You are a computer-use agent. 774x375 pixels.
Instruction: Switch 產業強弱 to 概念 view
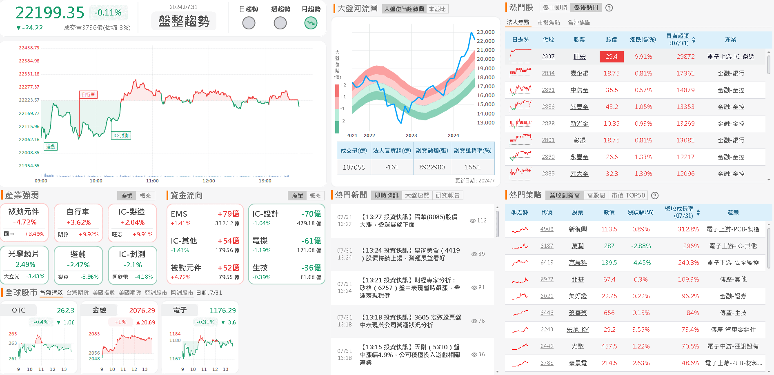(x=145, y=196)
